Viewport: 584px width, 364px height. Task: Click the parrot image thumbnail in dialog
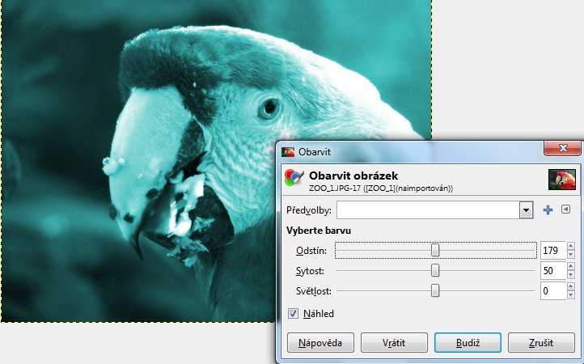[562, 180]
